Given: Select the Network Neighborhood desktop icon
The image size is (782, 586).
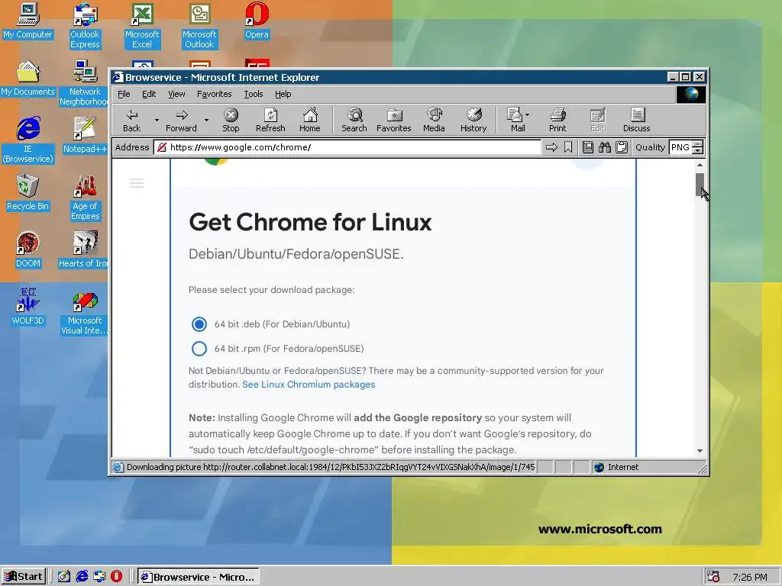Looking at the screenshot, I should [84, 82].
